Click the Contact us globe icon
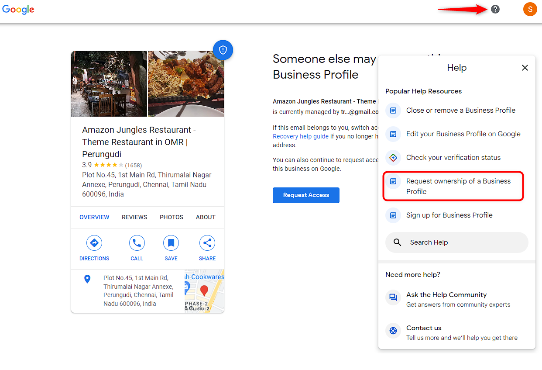Screen dimensions: 542x370 point(393,331)
